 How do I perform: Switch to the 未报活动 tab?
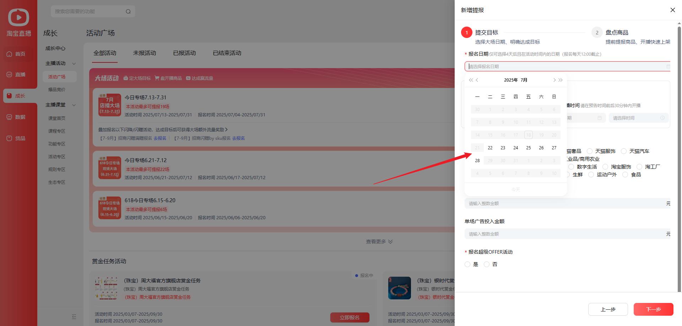point(144,53)
